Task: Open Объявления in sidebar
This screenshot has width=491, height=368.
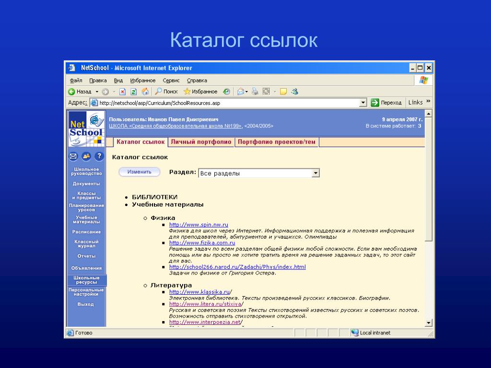Action: click(x=86, y=268)
